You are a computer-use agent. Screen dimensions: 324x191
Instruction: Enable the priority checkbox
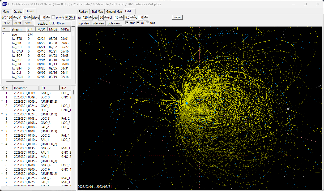pyautogui.click(x=53, y=17)
